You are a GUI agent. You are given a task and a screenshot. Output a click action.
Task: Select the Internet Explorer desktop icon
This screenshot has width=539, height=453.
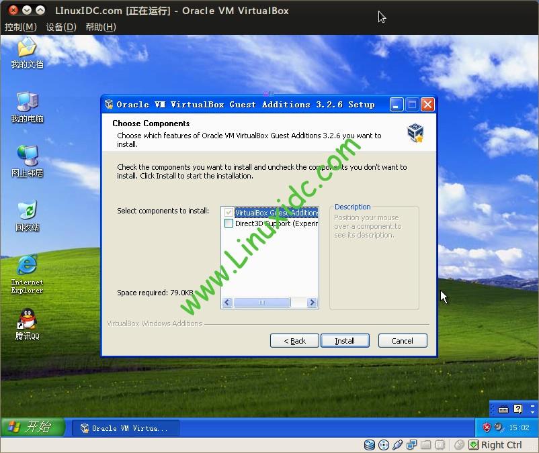point(27,274)
